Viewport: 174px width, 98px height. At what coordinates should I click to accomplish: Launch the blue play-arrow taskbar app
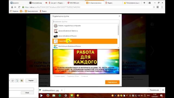point(42,96)
